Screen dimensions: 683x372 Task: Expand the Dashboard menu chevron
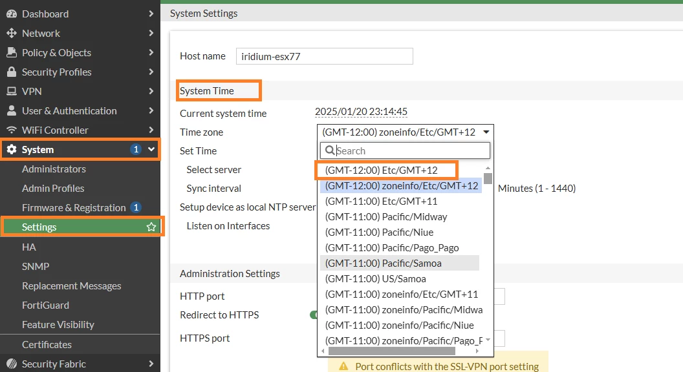pos(151,14)
